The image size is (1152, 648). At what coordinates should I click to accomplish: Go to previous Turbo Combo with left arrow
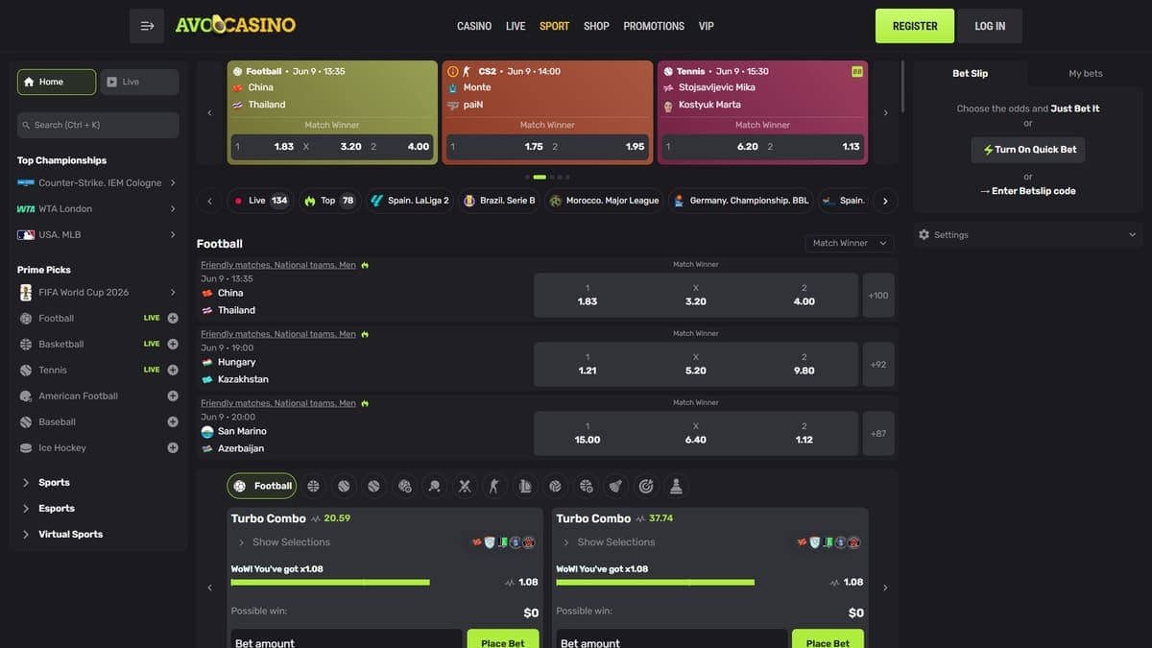pyautogui.click(x=209, y=588)
